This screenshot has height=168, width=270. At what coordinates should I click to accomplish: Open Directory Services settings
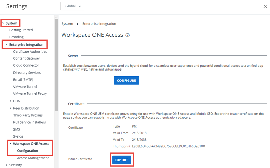[x=27, y=73]
